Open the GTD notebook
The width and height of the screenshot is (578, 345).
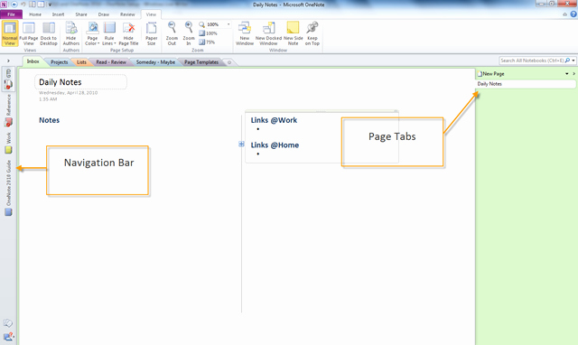[x=8, y=79]
